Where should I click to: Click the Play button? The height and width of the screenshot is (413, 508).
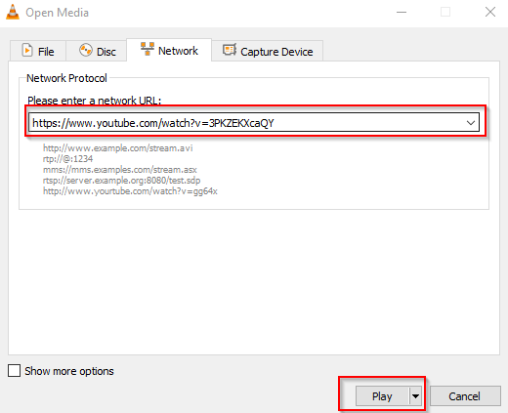click(x=382, y=396)
